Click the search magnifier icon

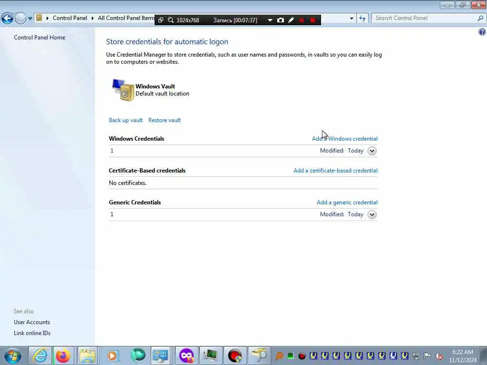click(x=480, y=18)
